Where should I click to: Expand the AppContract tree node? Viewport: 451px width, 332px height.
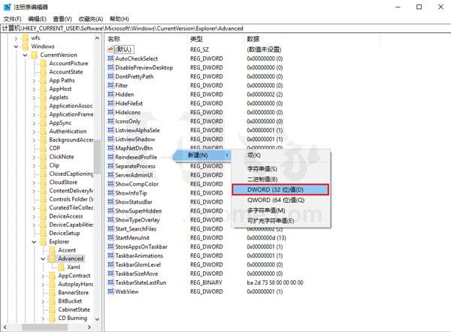(x=43, y=276)
